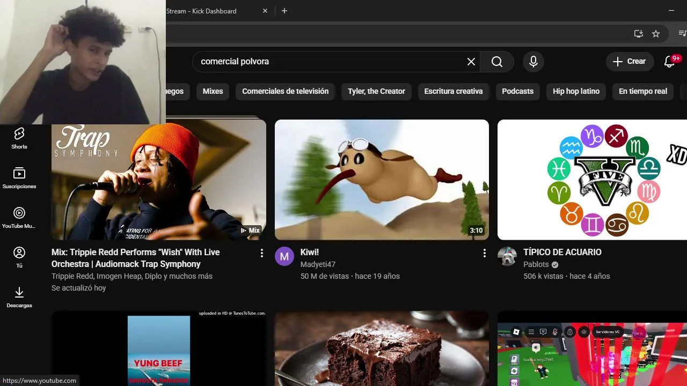Open Pablots channel name link
Image resolution: width=687 pixels, height=386 pixels.
[536, 264]
